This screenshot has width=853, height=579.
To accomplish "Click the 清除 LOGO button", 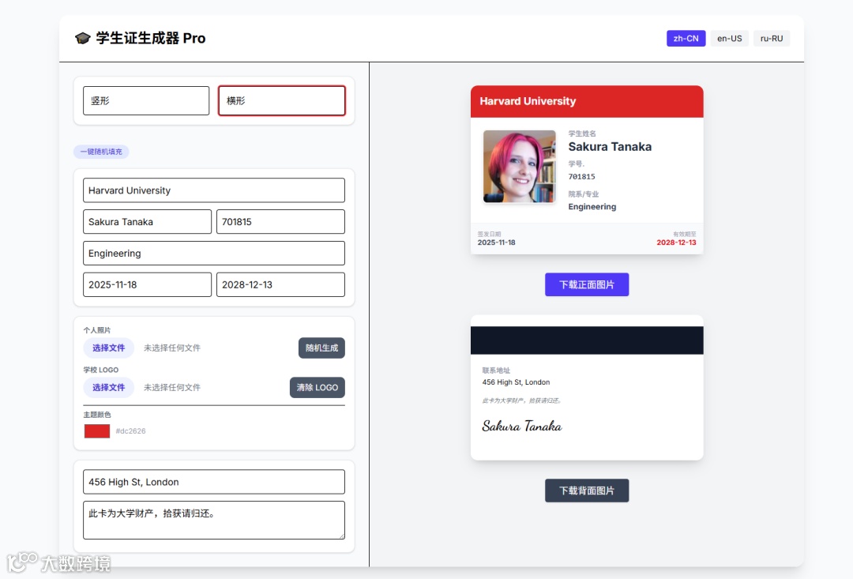I will (318, 388).
